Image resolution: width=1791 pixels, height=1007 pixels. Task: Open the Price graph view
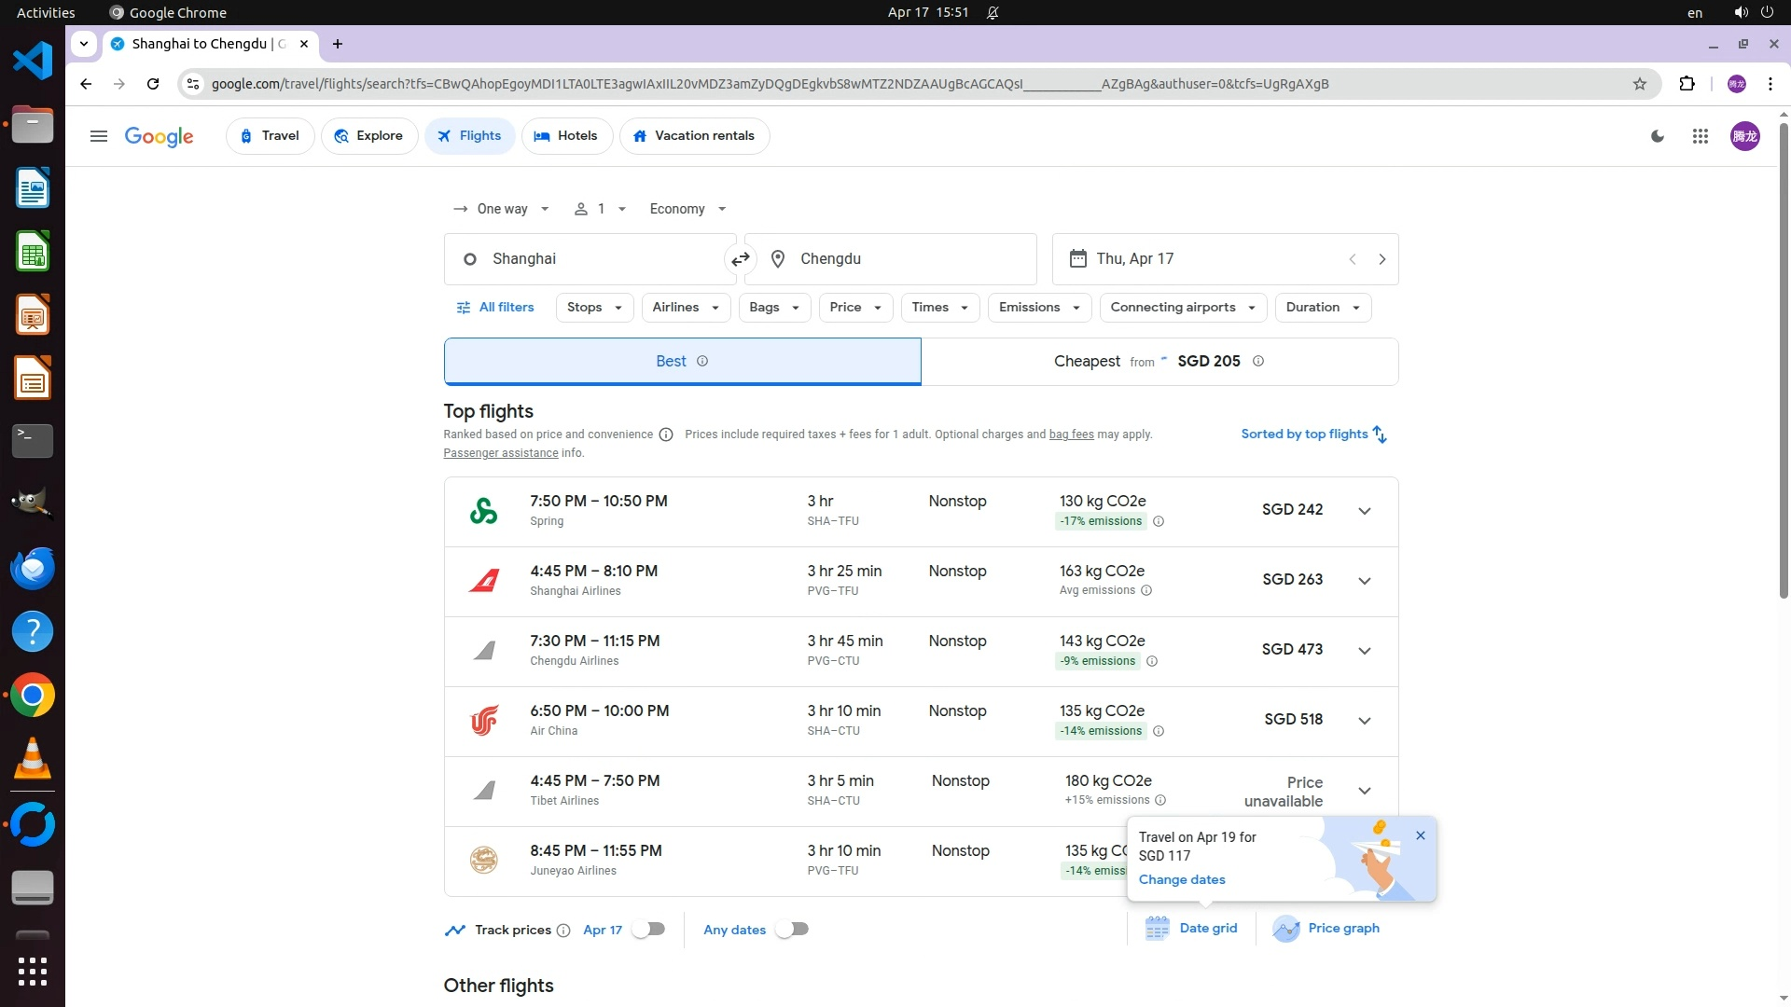[x=1326, y=929]
